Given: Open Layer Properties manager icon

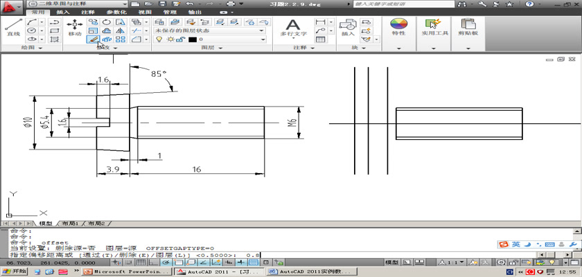Looking at the screenshot, I should click(159, 22).
